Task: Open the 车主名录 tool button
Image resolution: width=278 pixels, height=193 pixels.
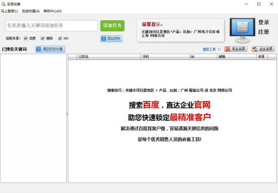Action: 236,49
